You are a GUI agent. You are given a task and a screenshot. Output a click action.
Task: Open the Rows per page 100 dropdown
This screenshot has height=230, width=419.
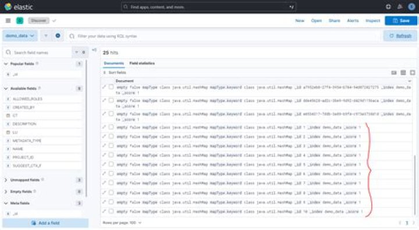tap(122, 222)
